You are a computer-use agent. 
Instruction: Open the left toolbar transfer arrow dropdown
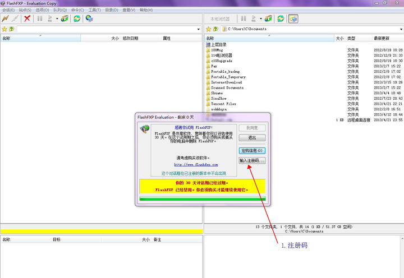(56, 18)
